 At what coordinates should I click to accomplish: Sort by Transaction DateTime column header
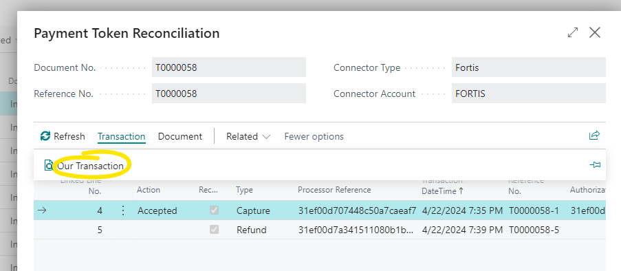tap(442, 186)
